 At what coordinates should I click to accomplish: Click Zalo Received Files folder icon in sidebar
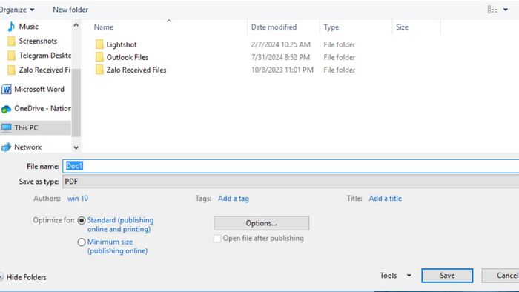11,70
